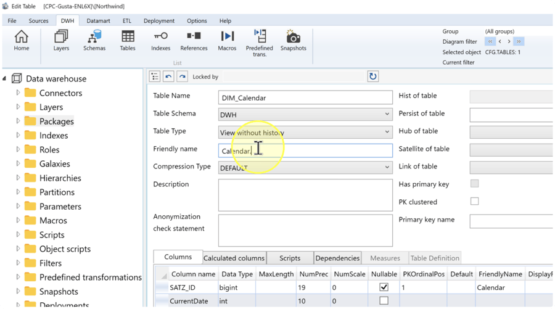
Task: Click the refresh icon next to Locked by
Action: tap(372, 76)
